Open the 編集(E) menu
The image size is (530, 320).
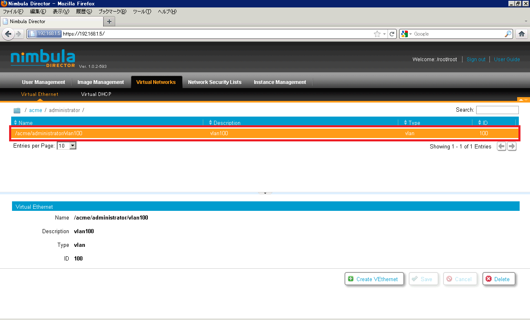(x=38, y=12)
